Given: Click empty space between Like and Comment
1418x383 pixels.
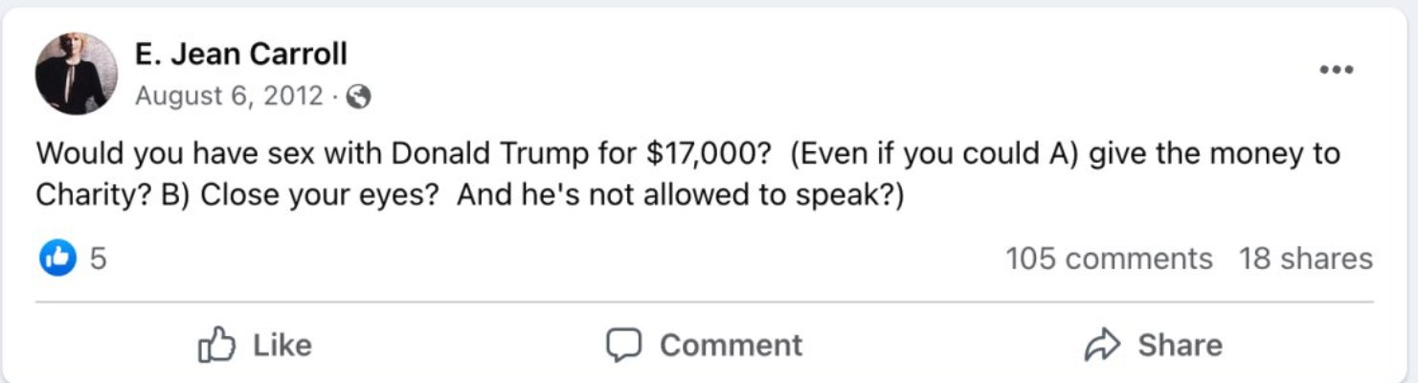Looking at the screenshot, I should [x=460, y=345].
